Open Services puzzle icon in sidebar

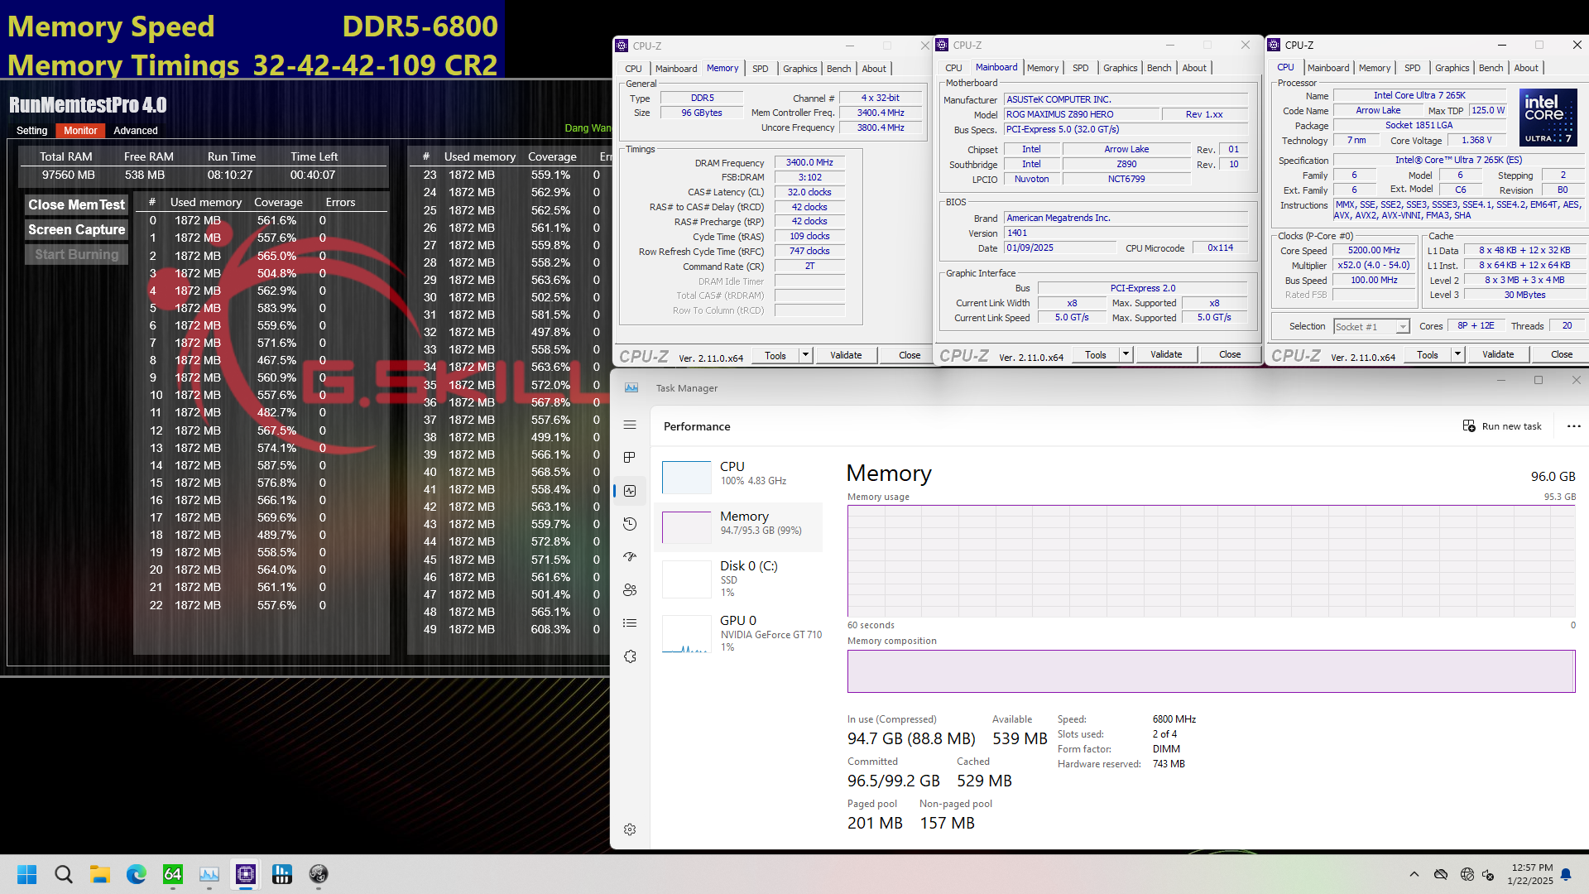(630, 656)
